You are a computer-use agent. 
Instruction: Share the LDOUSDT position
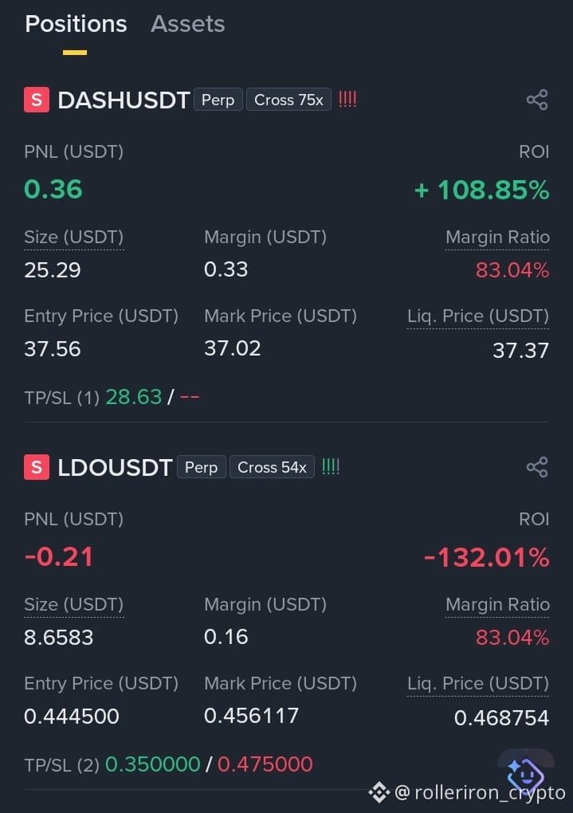point(537,466)
